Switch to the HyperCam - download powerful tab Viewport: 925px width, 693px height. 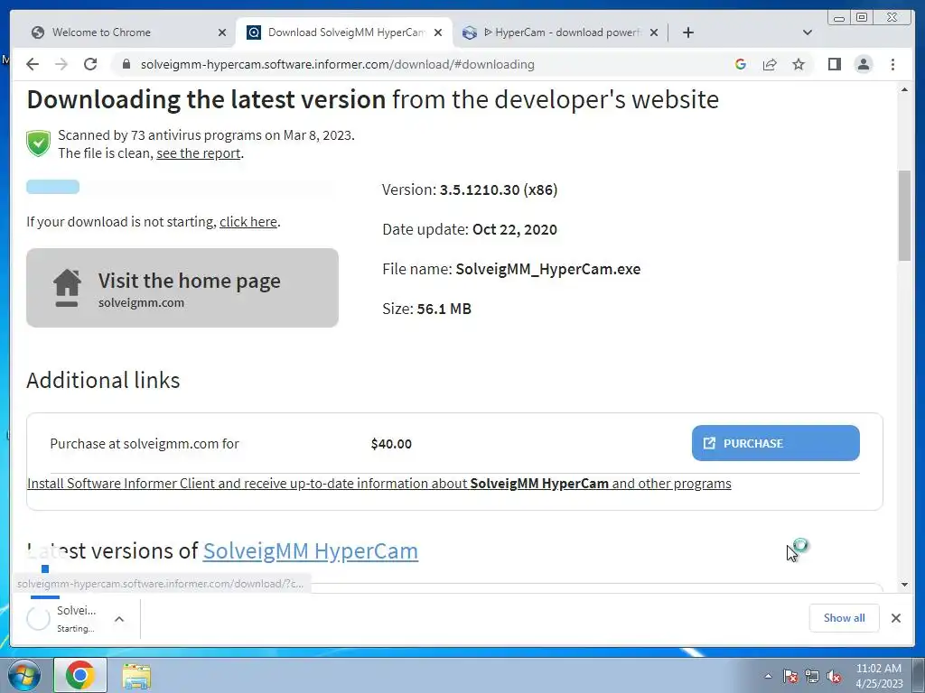[560, 32]
